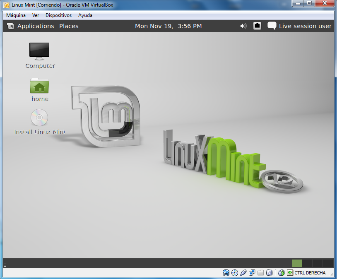Click the VirtualBox network adapter status icon

tap(252, 273)
